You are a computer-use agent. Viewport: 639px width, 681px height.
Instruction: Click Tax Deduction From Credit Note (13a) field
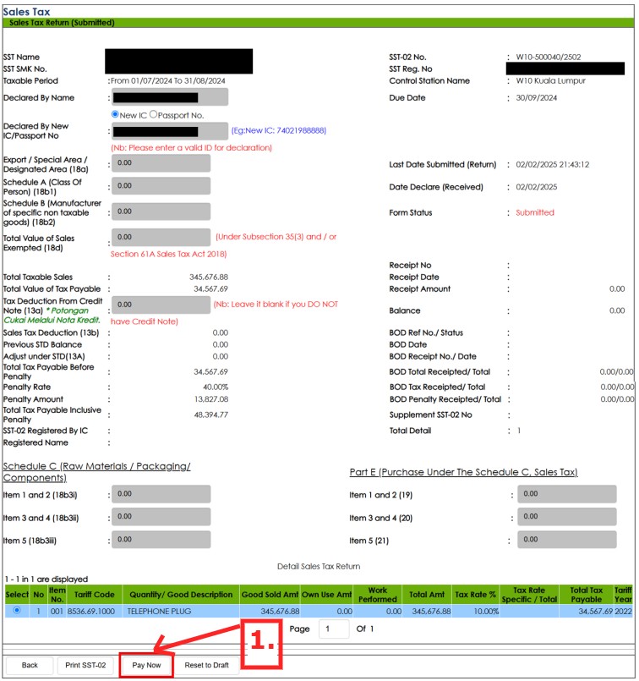(x=161, y=305)
